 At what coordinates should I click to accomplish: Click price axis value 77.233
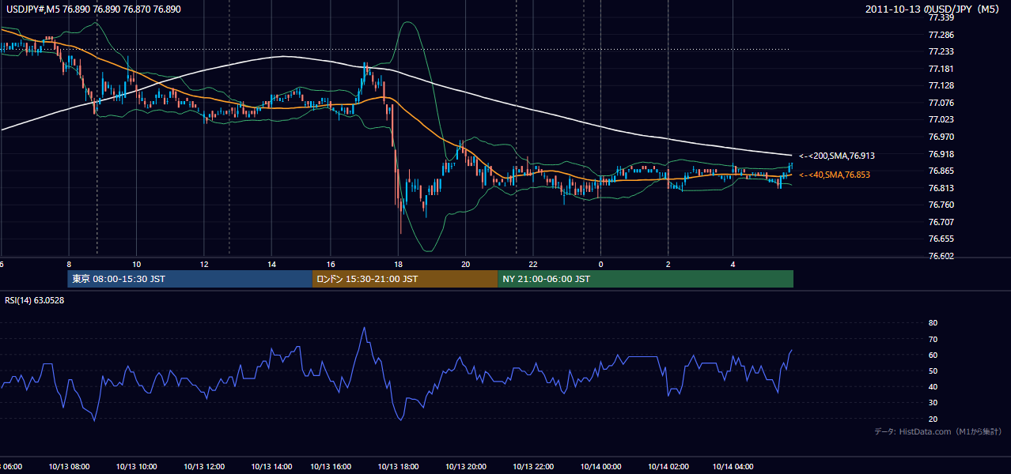(941, 51)
